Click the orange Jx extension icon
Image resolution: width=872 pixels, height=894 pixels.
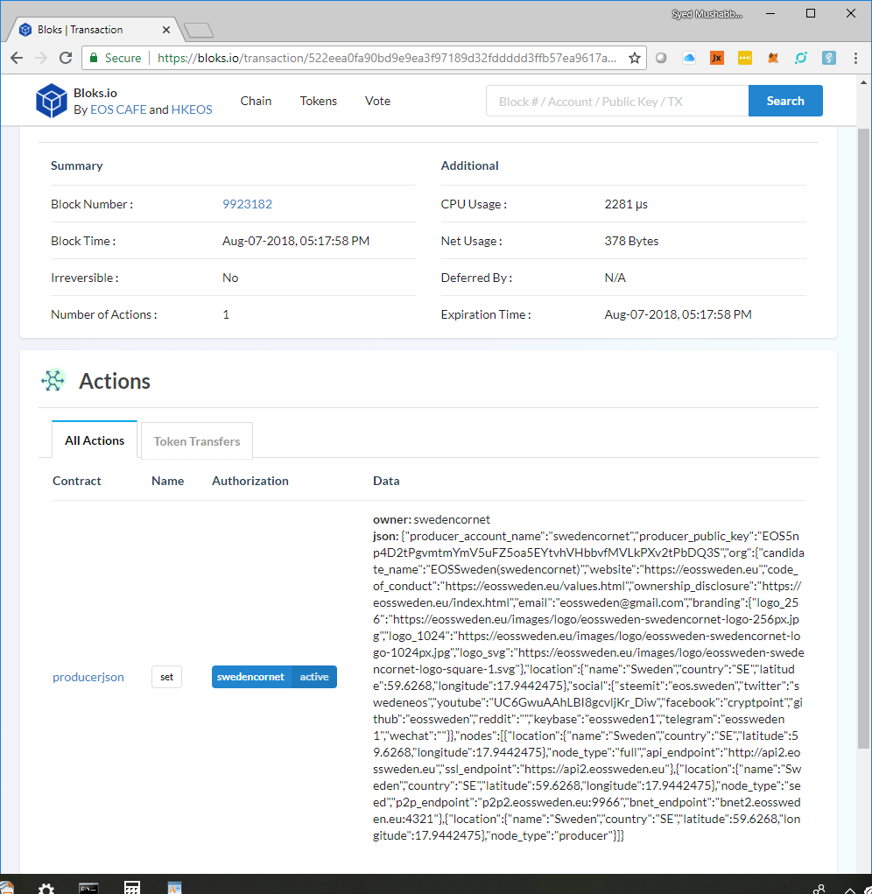pyautogui.click(x=717, y=58)
